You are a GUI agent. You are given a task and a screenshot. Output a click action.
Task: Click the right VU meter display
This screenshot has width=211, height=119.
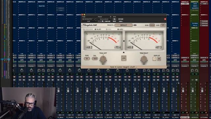click(x=144, y=41)
